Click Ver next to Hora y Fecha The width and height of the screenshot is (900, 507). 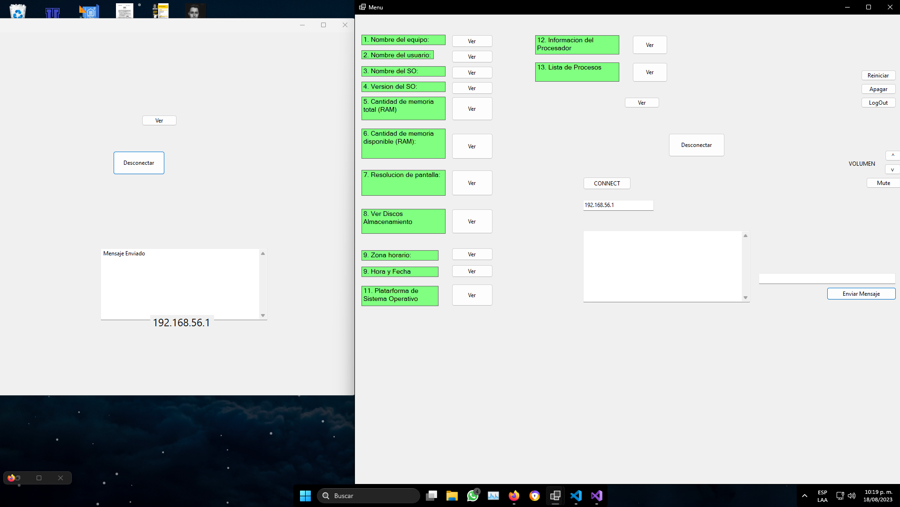pyautogui.click(x=472, y=271)
